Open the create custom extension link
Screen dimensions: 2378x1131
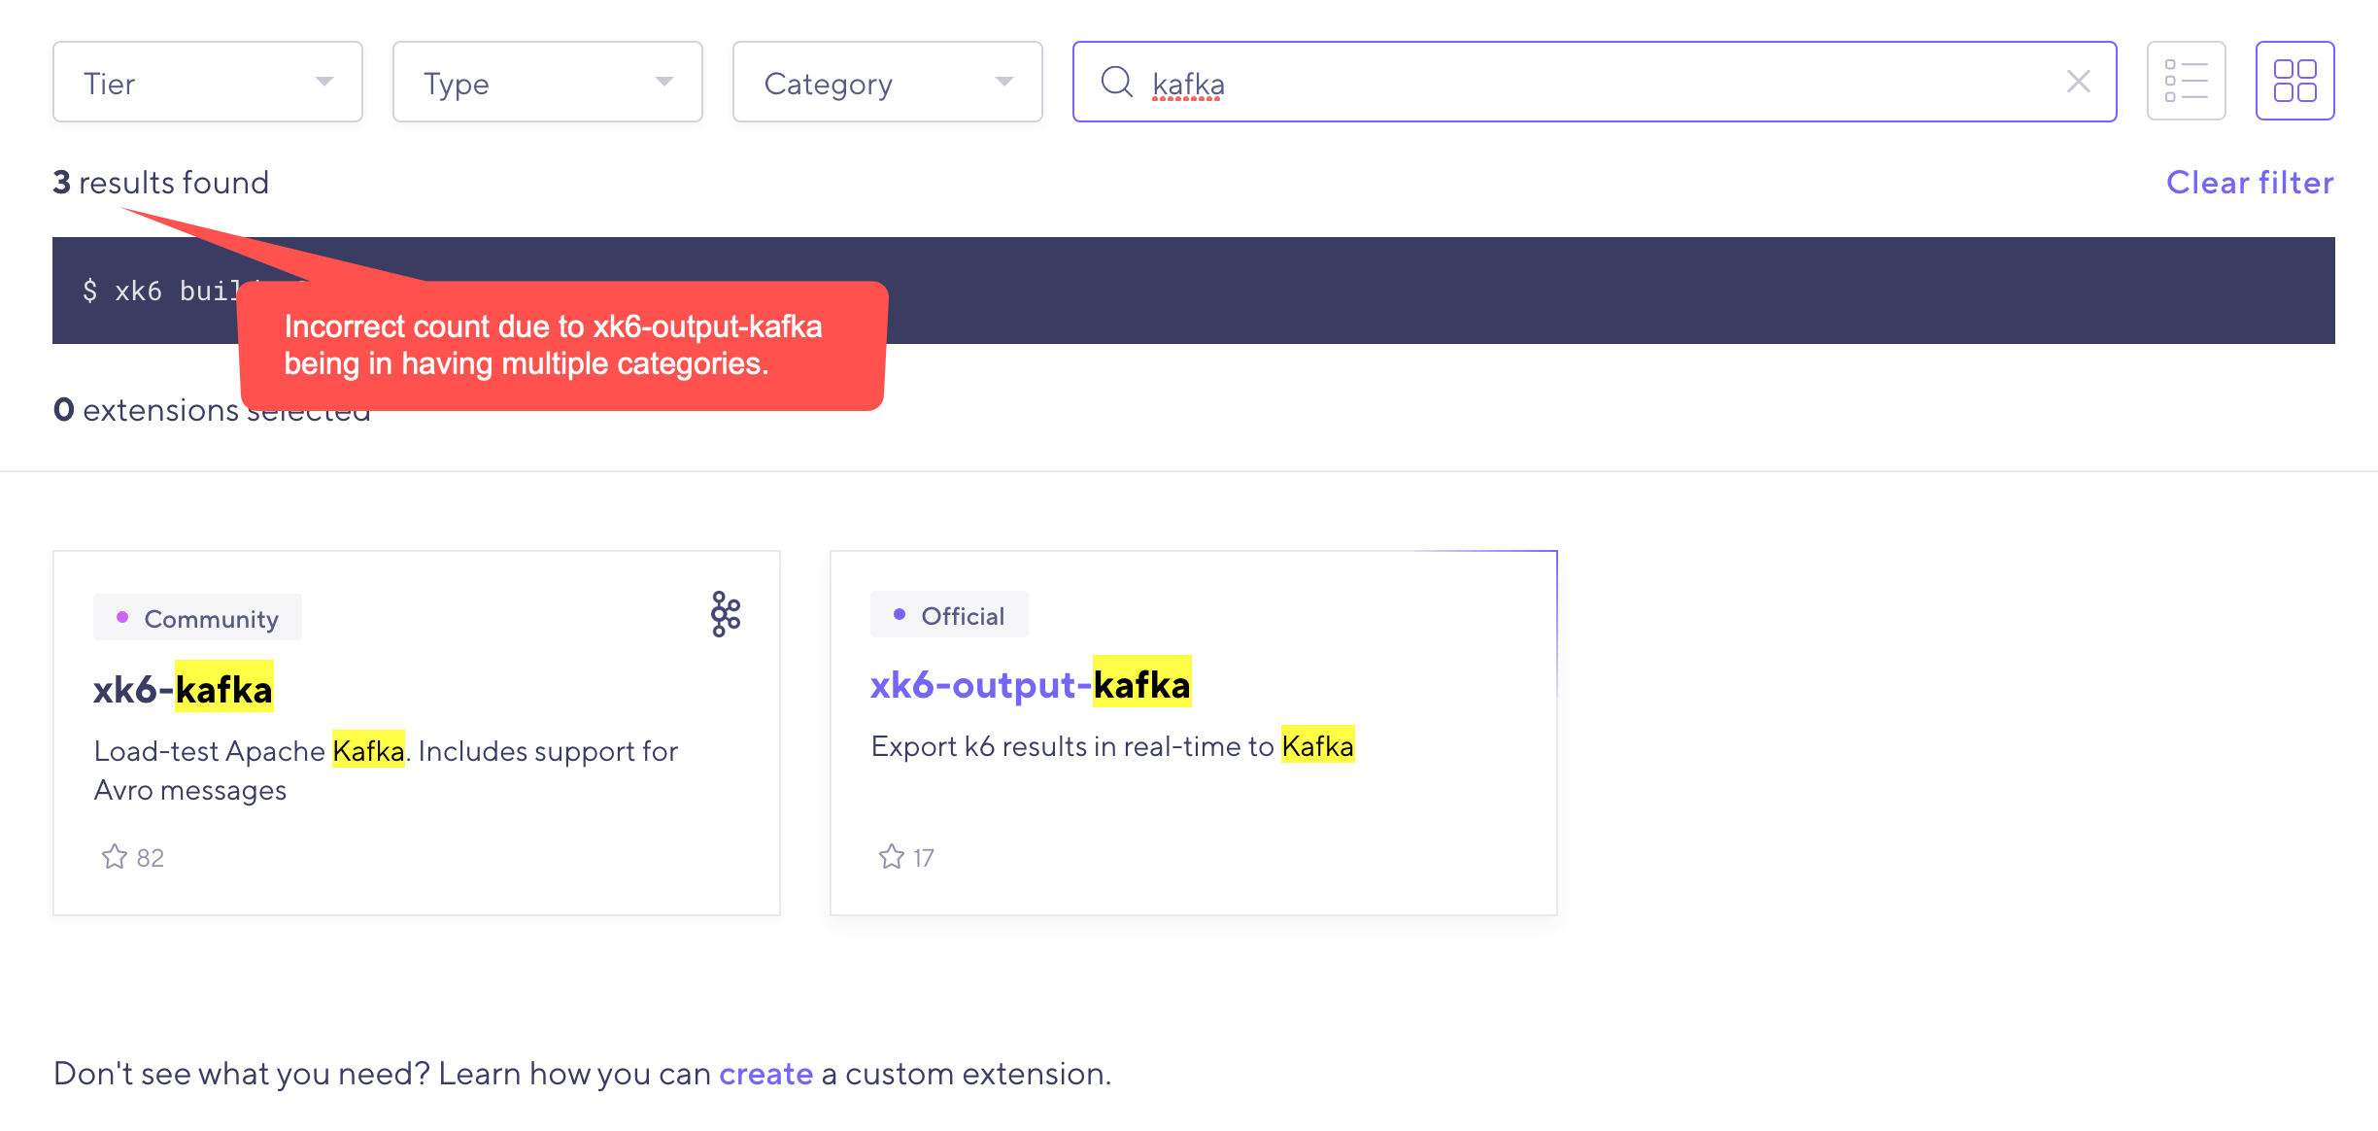point(764,1073)
